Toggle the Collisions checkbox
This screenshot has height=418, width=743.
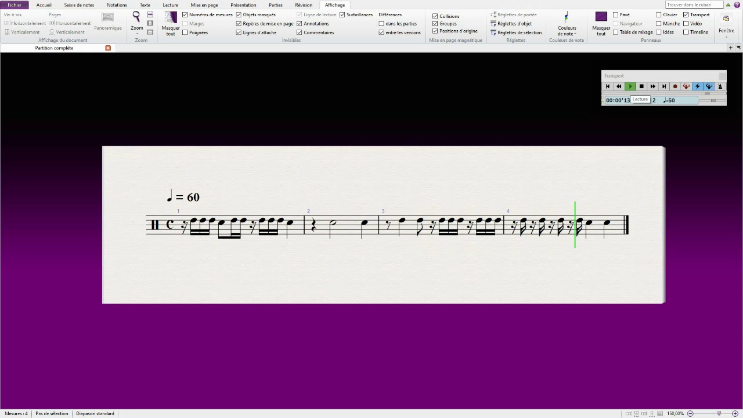tap(435, 16)
